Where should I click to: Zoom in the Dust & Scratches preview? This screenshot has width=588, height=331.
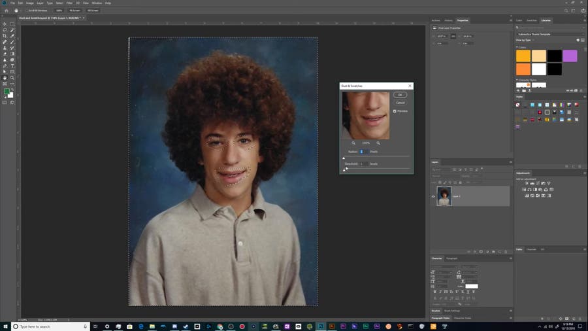[x=378, y=143]
